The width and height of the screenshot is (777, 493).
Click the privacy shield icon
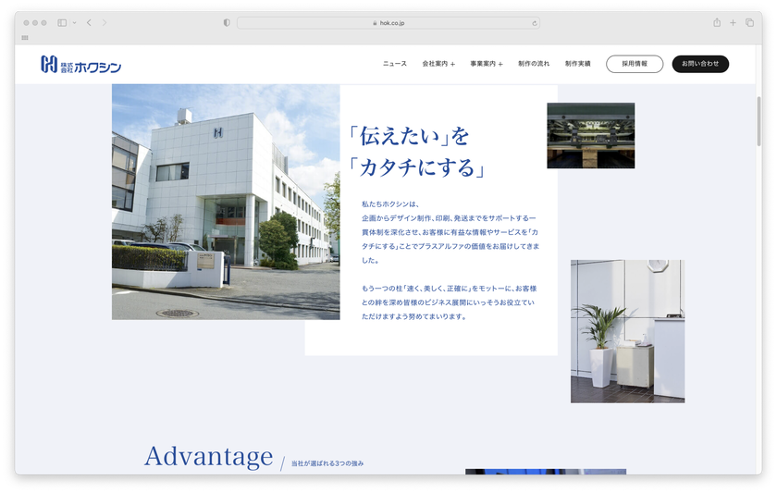coord(227,23)
